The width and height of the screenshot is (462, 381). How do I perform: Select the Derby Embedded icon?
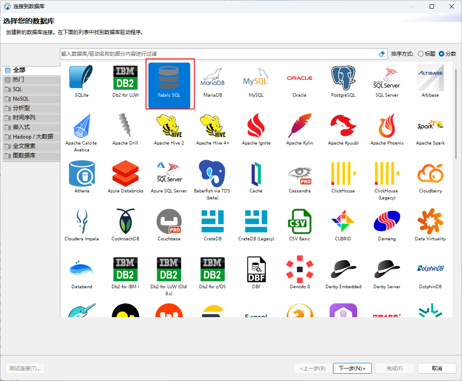pyautogui.click(x=343, y=269)
